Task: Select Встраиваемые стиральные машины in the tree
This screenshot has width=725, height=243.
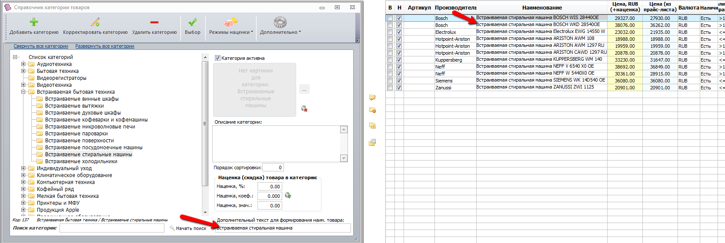Action: point(89,154)
